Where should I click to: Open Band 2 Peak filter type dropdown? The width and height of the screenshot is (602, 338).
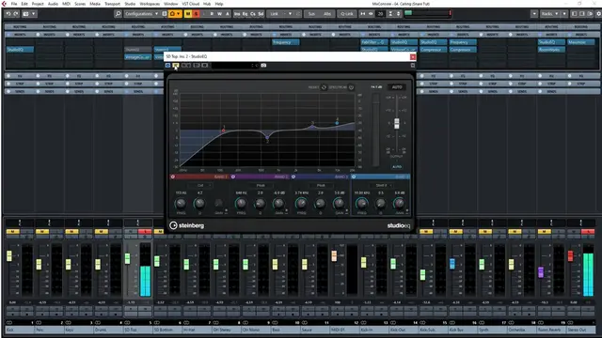[261, 186]
